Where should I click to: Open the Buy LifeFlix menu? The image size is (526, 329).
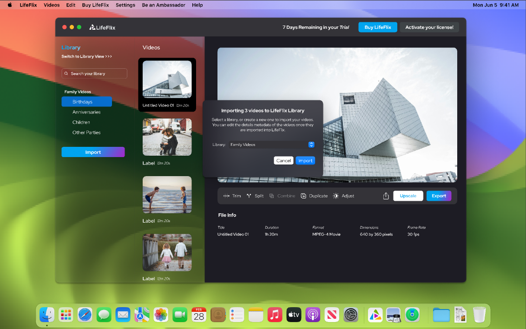(96, 5)
